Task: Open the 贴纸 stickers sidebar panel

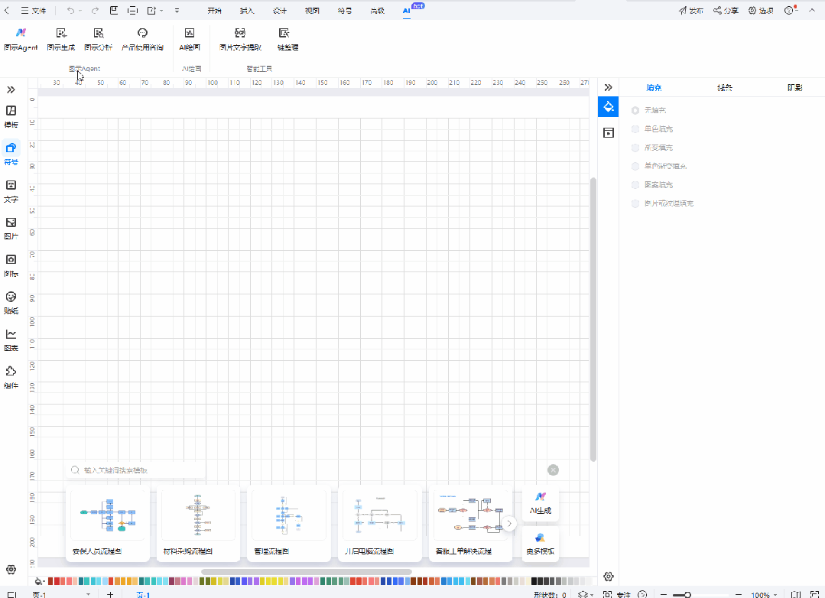Action: [11, 303]
